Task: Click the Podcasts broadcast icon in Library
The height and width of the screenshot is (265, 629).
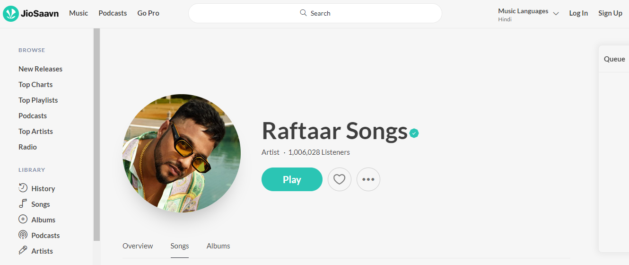Action: (x=23, y=235)
